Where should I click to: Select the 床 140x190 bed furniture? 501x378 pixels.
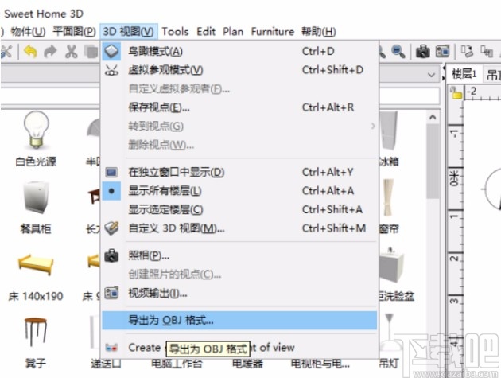[x=36, y=278]
